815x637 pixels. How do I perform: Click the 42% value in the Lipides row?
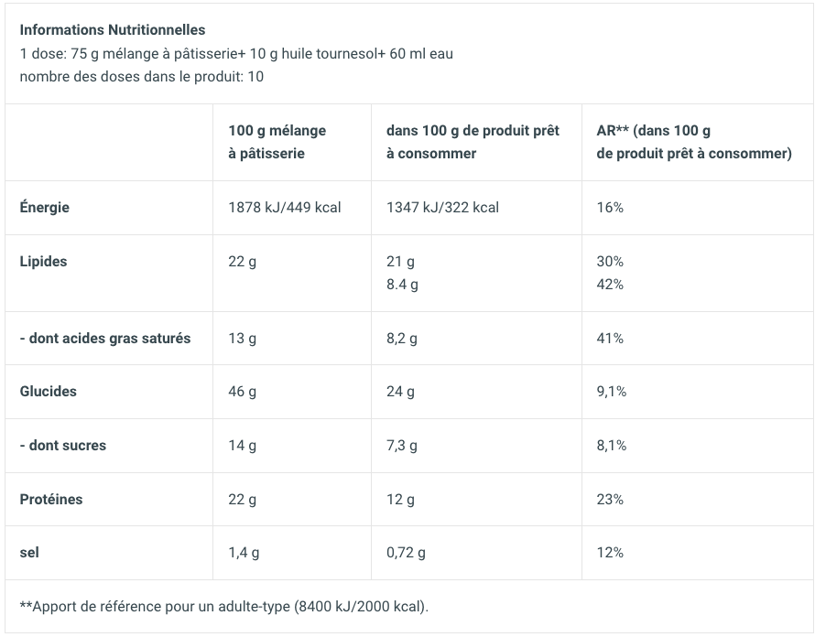(610, 285)
